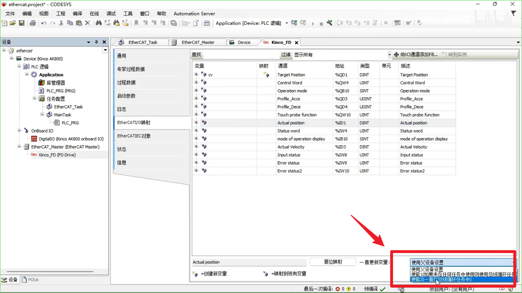
Task: Open the 文件 menu
Action: (10, 13)
